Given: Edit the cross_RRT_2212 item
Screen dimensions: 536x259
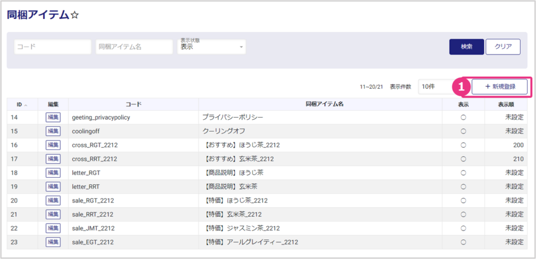Looking at the screenshot, I should [53, 159].
